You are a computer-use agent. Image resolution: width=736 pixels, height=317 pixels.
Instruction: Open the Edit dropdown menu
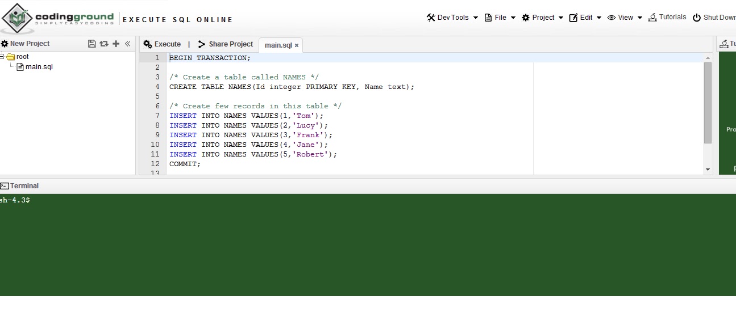pyautogui.click(x=585, y=18)
